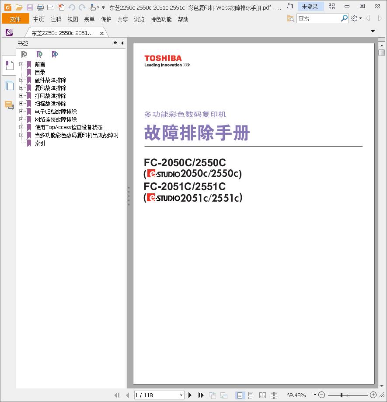Select facing pages view mode
This screenshot has height=402, width=387.
pyautogui.click(x=262, y=395)
